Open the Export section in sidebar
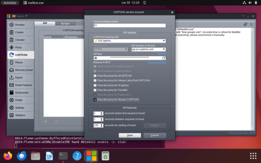This screenshot has width=261, height=163. tap(21, 78)
